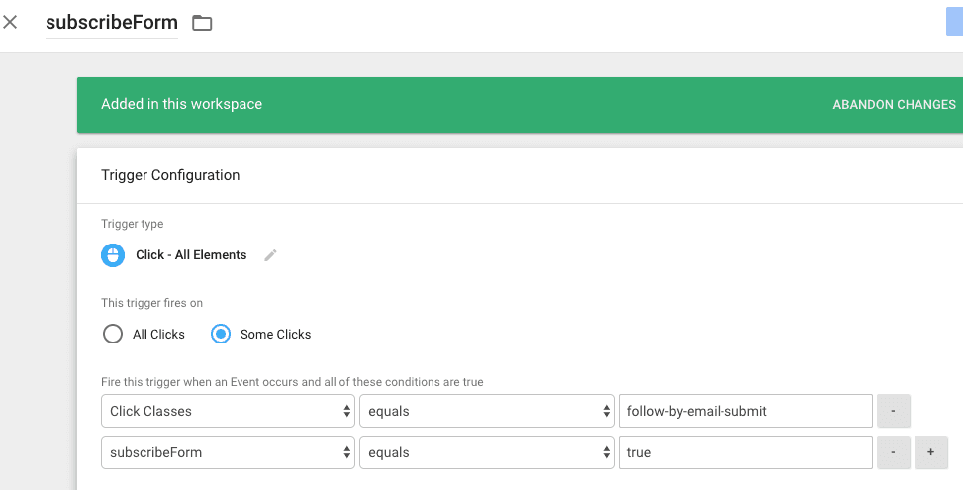Click the subscribeForm trigger name field
The width and height of the screenshot is (963, 490).
click(x=111, y=23)
